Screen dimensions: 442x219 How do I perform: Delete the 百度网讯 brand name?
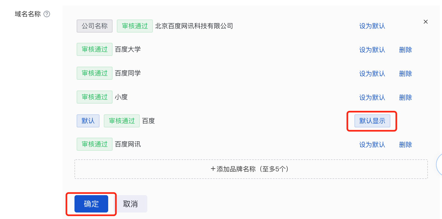coord(405,145)
